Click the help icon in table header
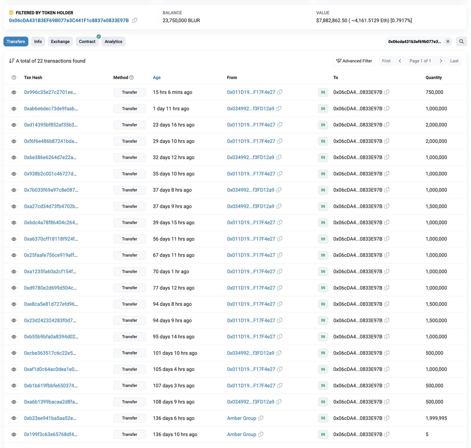Image resolution: width=471 pixels, height=448 pixels. point(14,78)
